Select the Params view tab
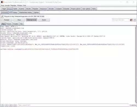 [9, 24]
